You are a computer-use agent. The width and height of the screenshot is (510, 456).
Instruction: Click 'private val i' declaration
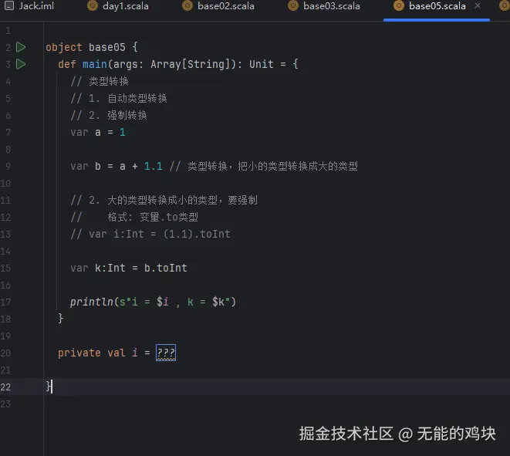point(98,353)
